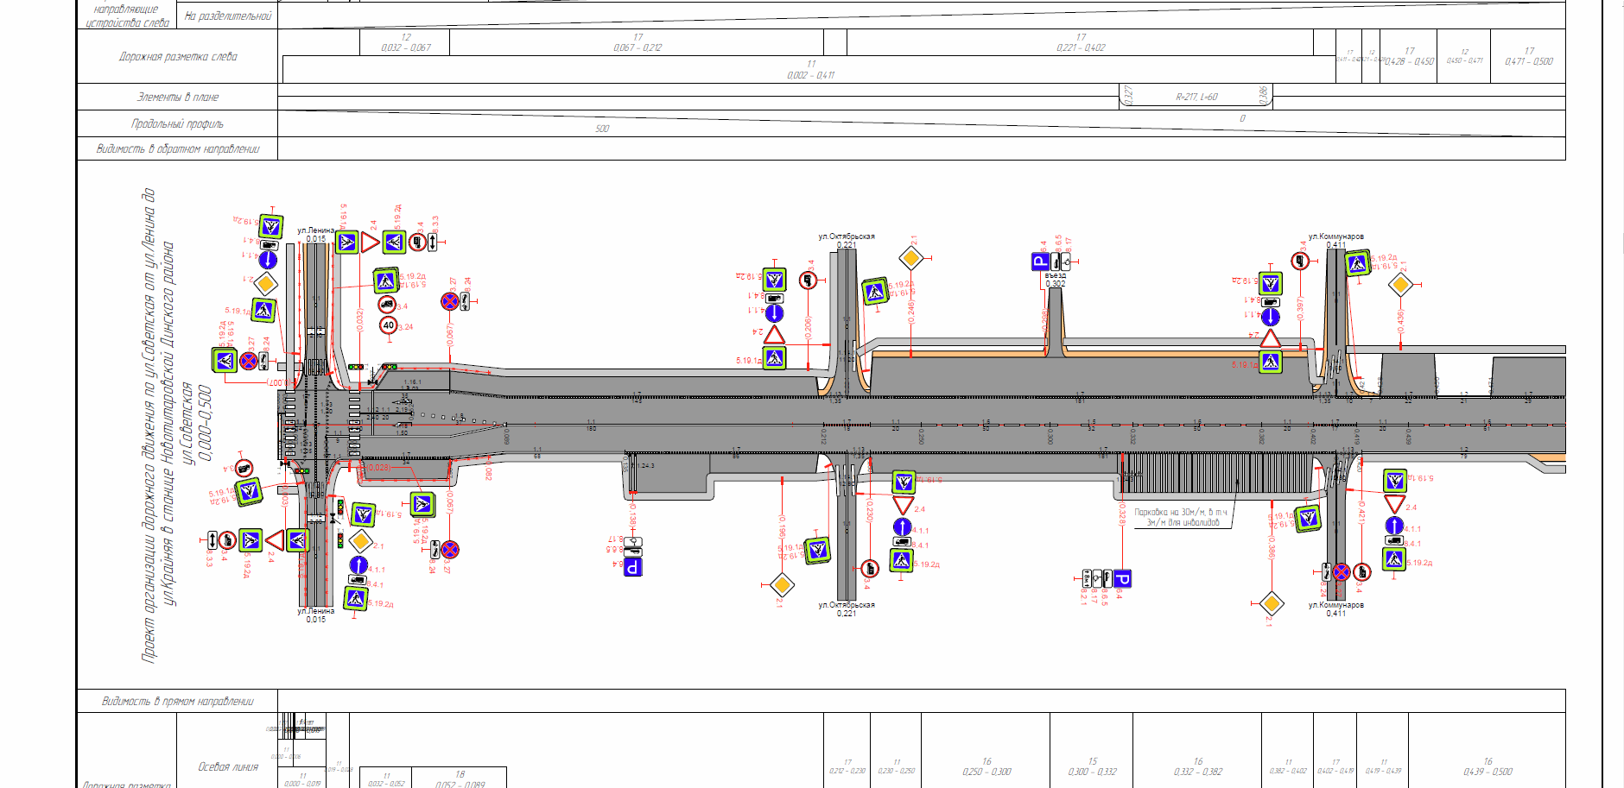
Task: Click the marking cell '0,221 - 0,402'
Action: click(1081, 47)
